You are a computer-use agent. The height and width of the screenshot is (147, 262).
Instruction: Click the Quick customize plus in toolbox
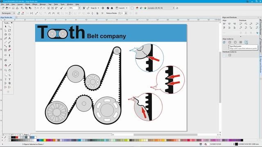(x=8, y=92)
